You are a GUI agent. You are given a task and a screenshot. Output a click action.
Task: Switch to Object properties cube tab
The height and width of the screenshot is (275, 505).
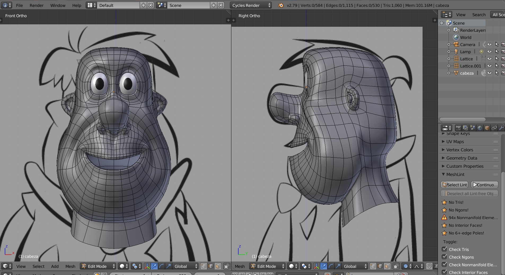coord(487,128)
